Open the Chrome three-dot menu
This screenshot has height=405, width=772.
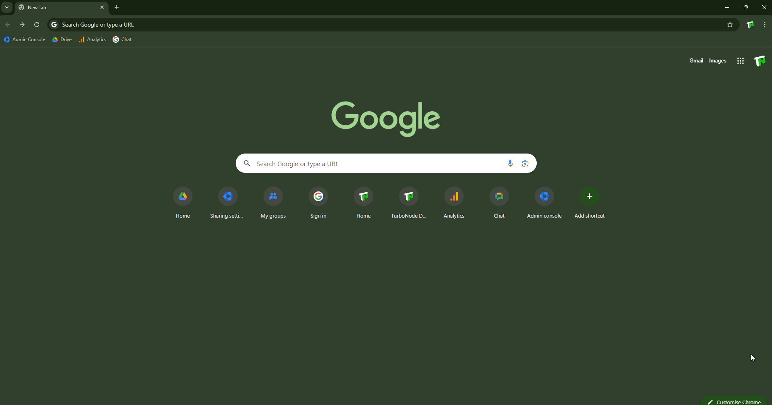coord(765,25)
